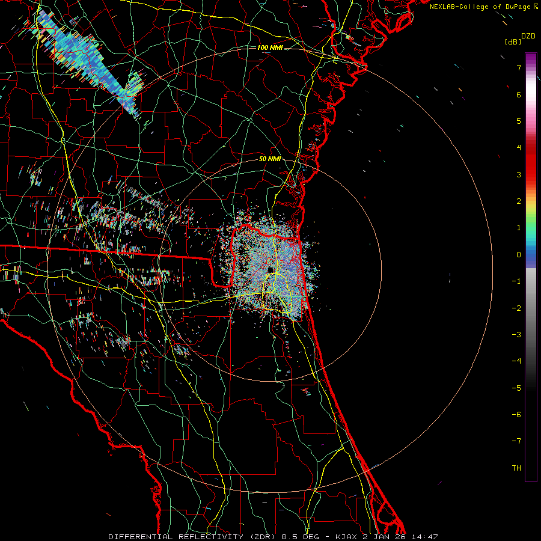Screen dimensions: 541x541
Task: Click the DZD product label above color bar
Action: click(528, 36)
